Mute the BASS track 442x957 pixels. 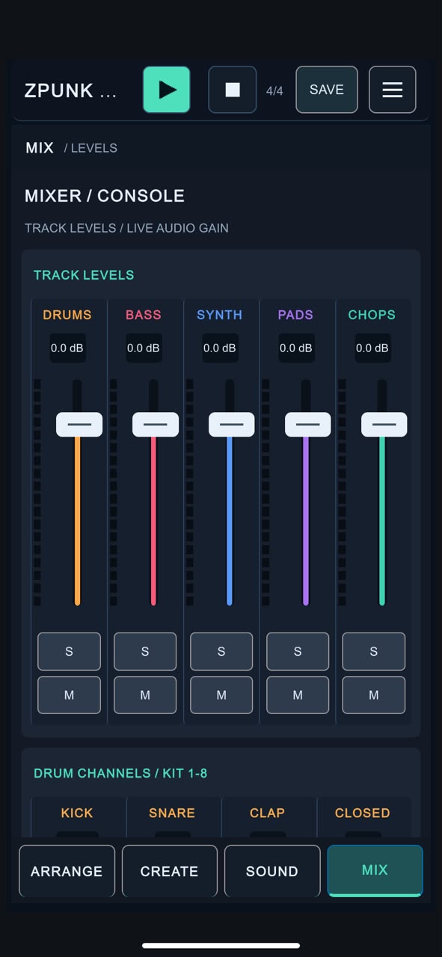(x=145, y=695)
